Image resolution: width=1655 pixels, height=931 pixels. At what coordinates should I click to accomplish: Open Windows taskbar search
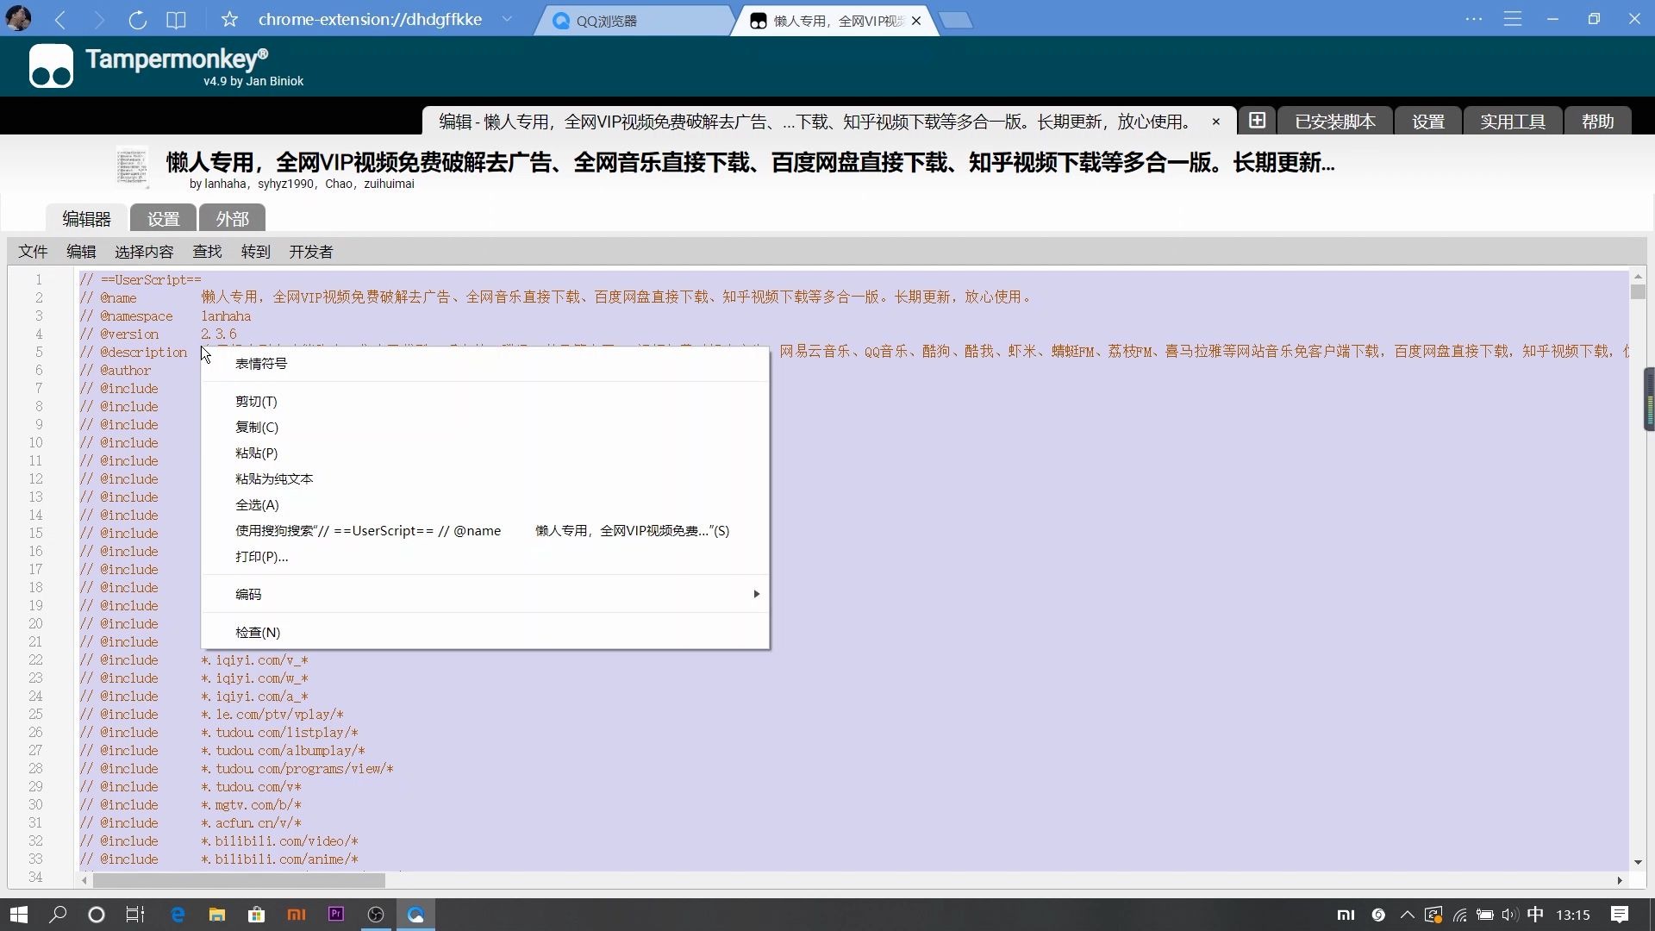[x=58, y=915]
